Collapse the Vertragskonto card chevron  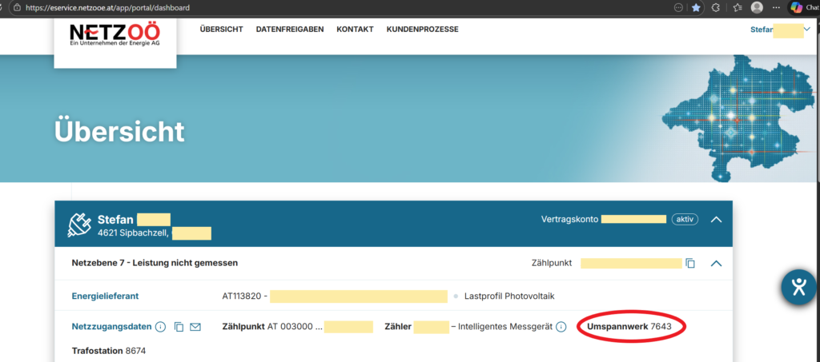click(x=716, y=219)
